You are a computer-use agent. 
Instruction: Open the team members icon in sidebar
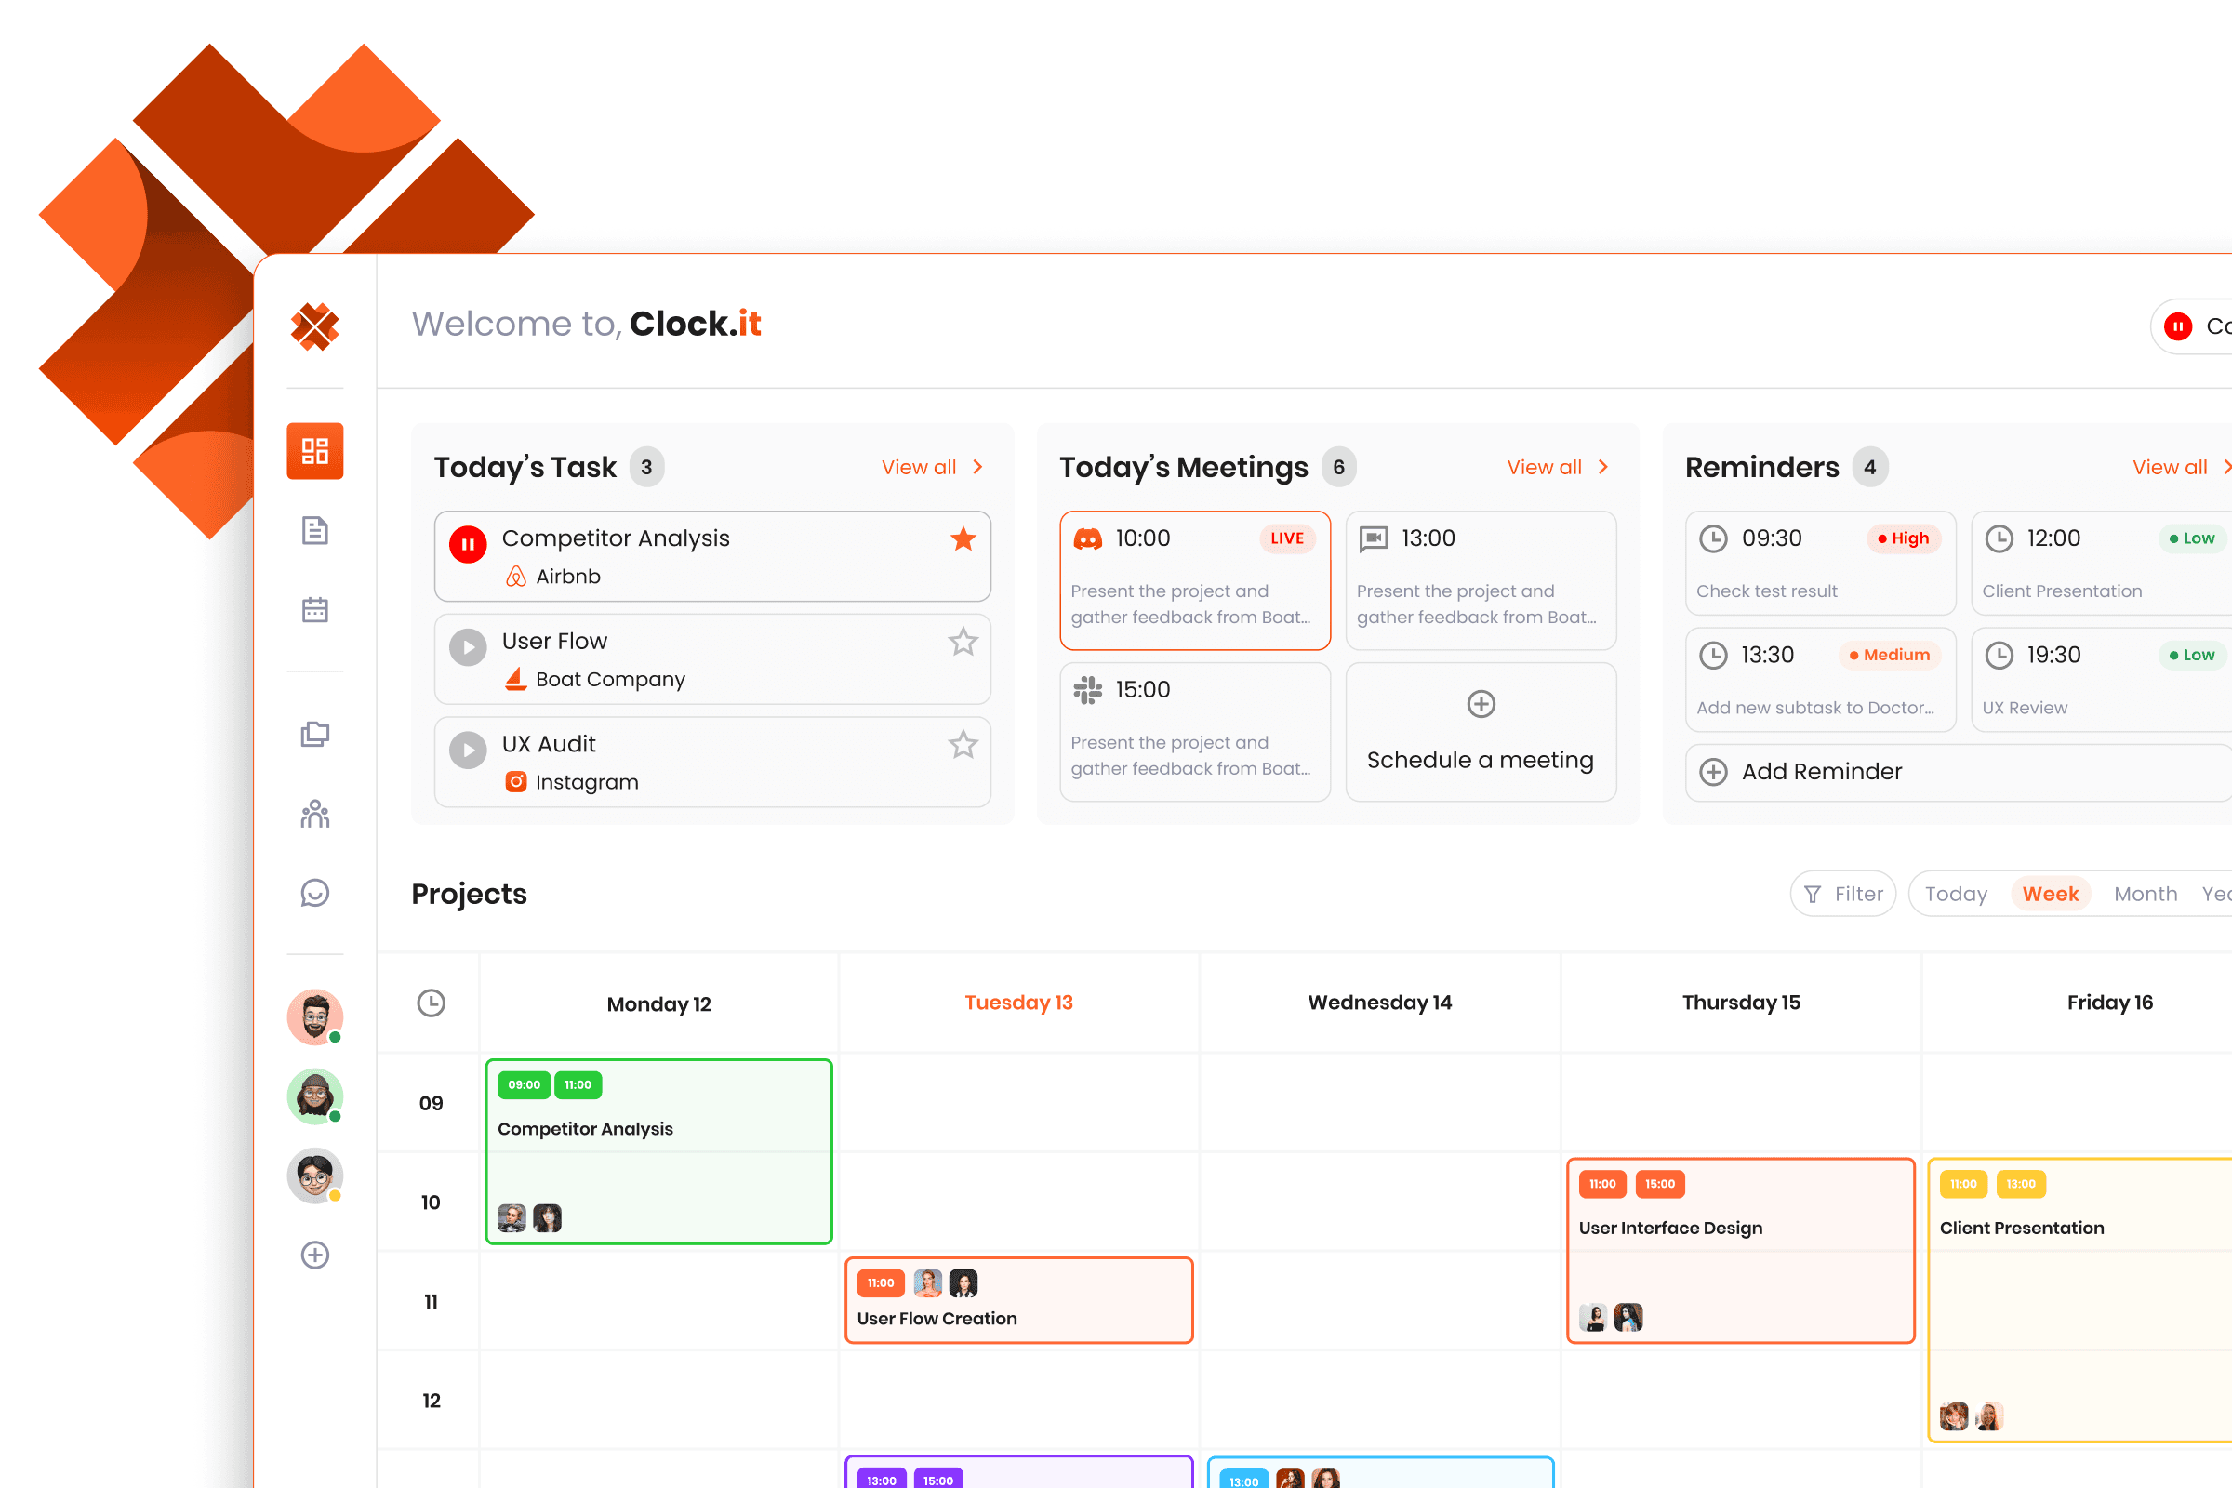[315, 813]
